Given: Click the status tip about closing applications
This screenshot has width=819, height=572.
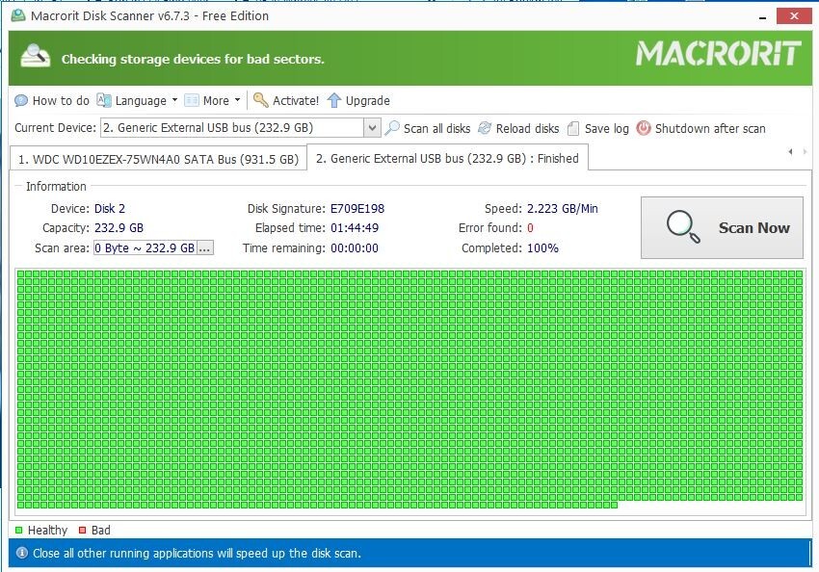Looking at the screenshot, I should [x=197, y=553].
